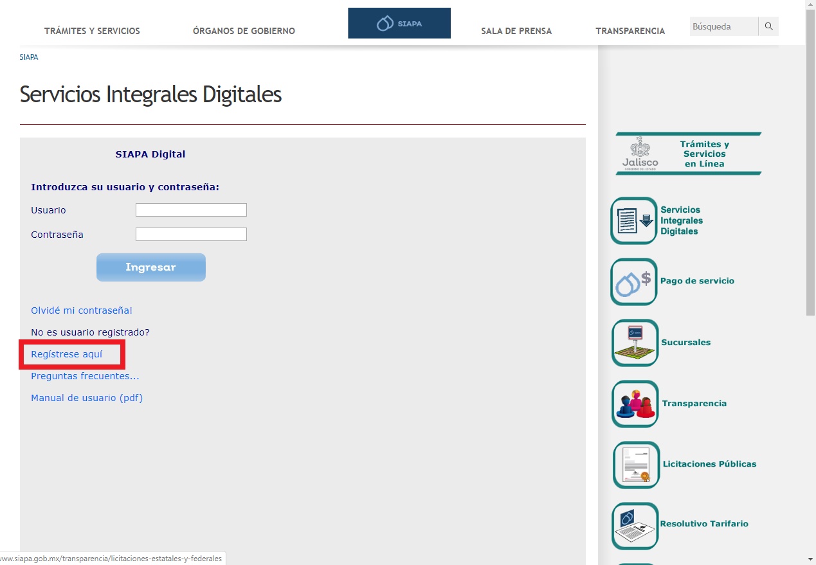
Task: Open Servicios Integrales Digitales sidebar icon
Action: 634,220
